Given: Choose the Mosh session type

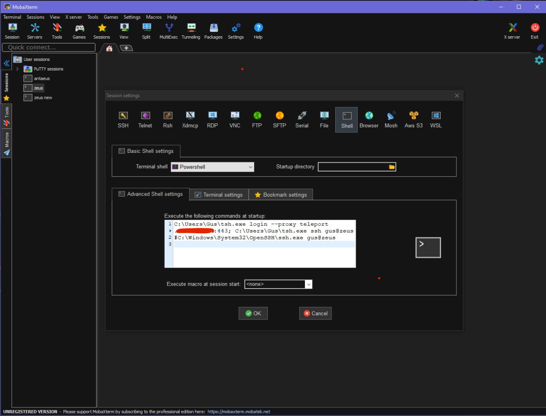Looking at the screenshot, I should click(x=391, y=118).
